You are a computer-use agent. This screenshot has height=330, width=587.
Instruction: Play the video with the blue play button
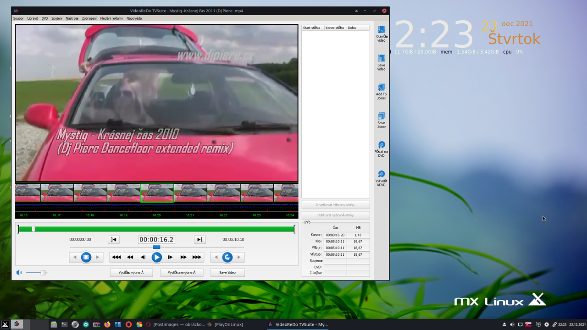tap(157, 257)
